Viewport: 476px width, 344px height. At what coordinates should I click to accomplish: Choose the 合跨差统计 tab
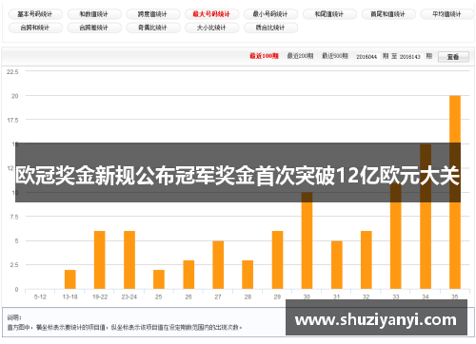click(x=94, y=28)
